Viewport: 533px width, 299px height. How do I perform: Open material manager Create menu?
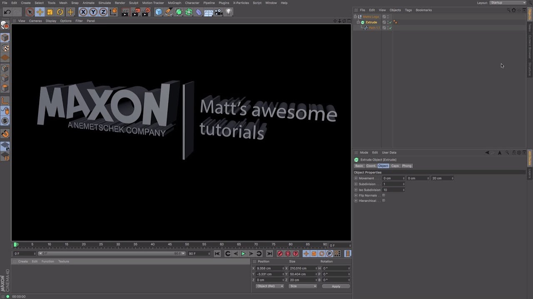[23, 261]
